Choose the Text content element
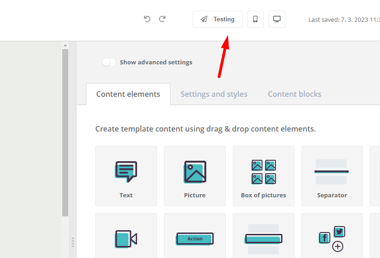The height and width of the screenshot is (258, 380). point(126,176)
